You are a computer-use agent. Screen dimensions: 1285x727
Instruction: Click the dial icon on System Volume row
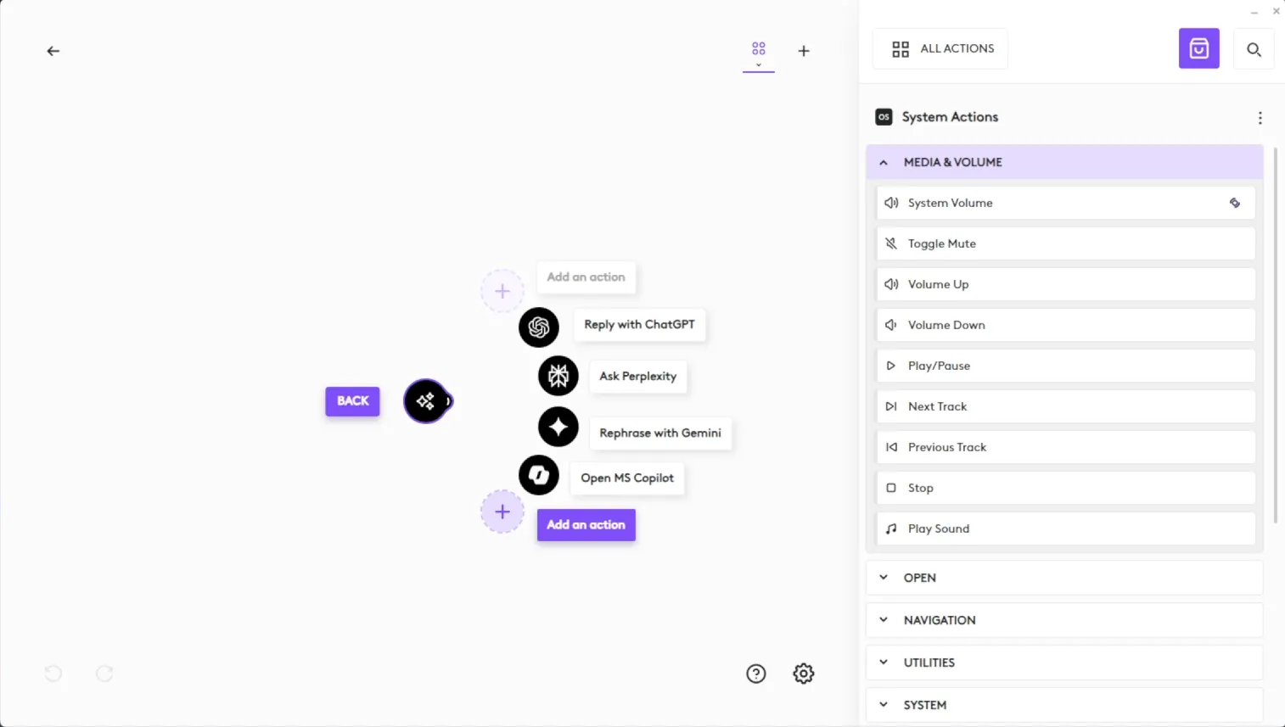coord(1235,203)
